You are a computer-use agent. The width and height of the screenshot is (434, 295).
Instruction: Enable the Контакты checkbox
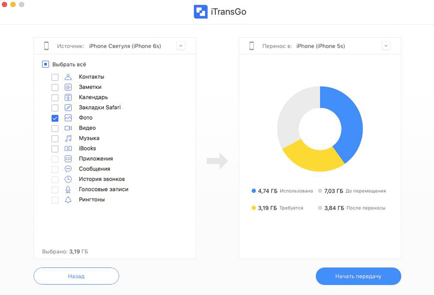click(55, 77)
